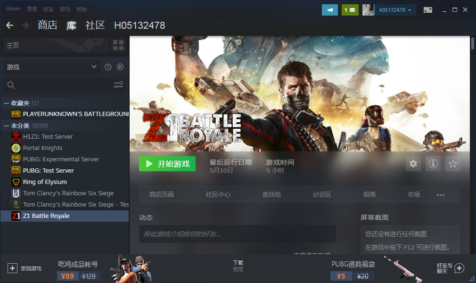The width and height of the screenshot is (476, 283).
Task: Go to the 商店 section
Action: pos(47,25)
